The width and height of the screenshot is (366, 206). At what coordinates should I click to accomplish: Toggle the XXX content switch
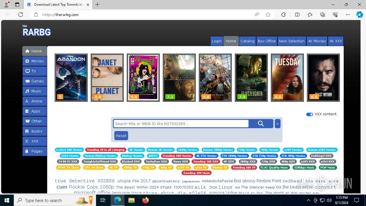(x=309, y=114)
